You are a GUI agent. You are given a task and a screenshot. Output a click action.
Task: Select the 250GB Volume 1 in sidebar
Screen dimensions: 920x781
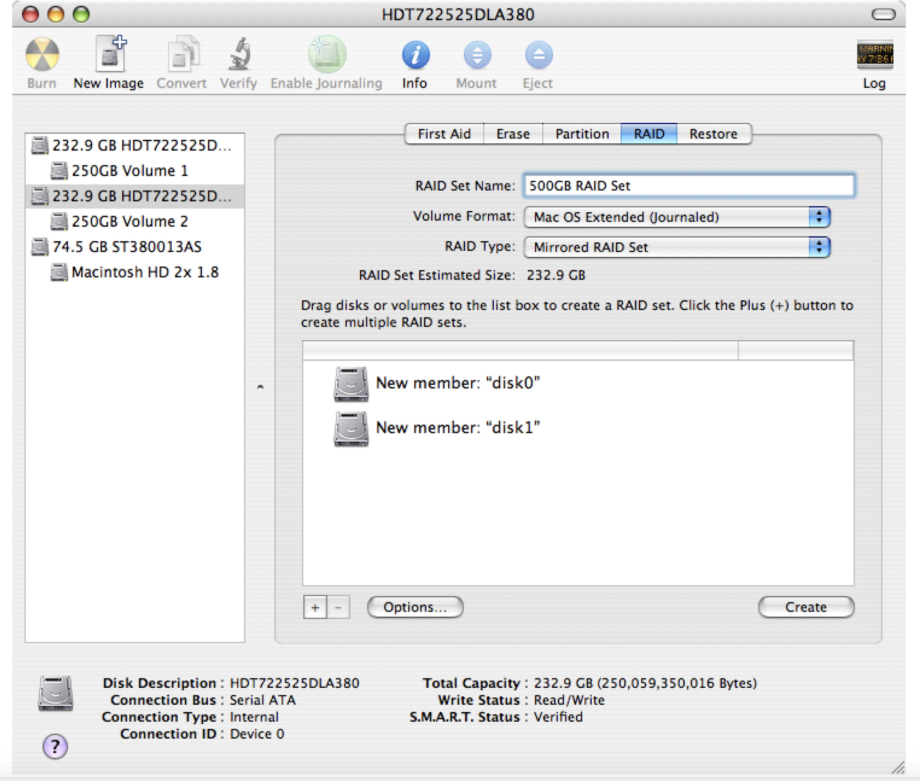(x=130, y=170)
